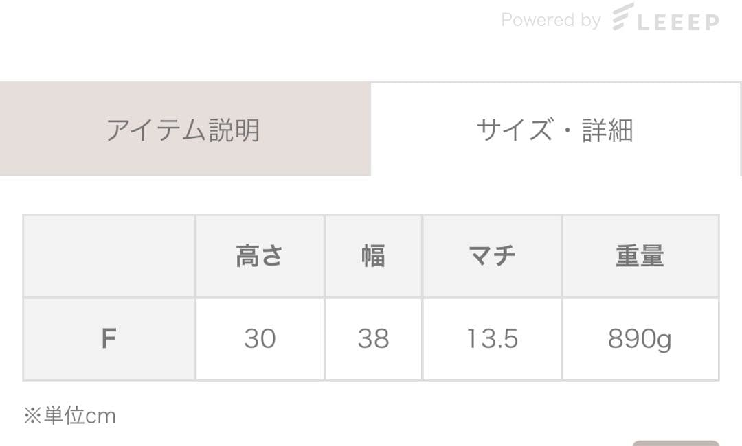Screen dimensions: 742x446
Task: Open the サイズ・詳細 tab
Action: (x=556, y=130)
